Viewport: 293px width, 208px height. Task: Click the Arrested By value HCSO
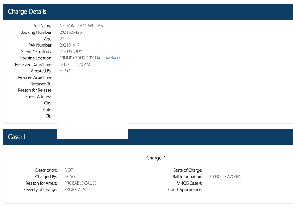tap(65, 71)
